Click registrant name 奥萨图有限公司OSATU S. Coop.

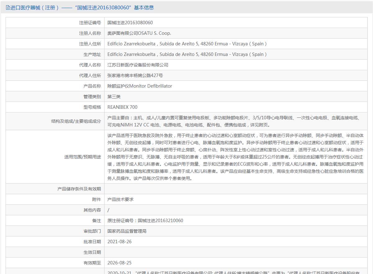coord(139,33)
